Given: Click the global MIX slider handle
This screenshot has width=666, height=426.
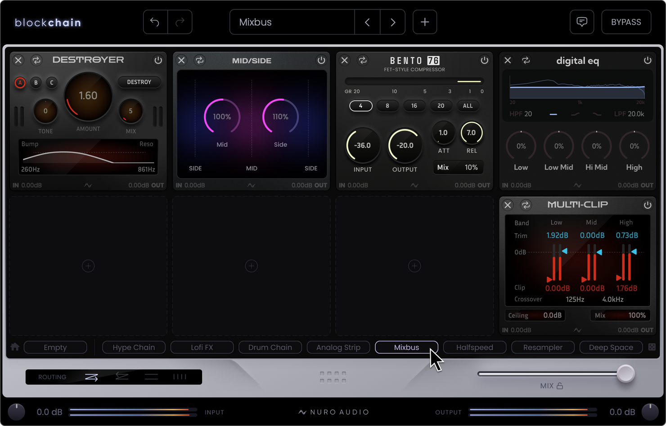Looking at the screenshot, I should coord(625,373).
